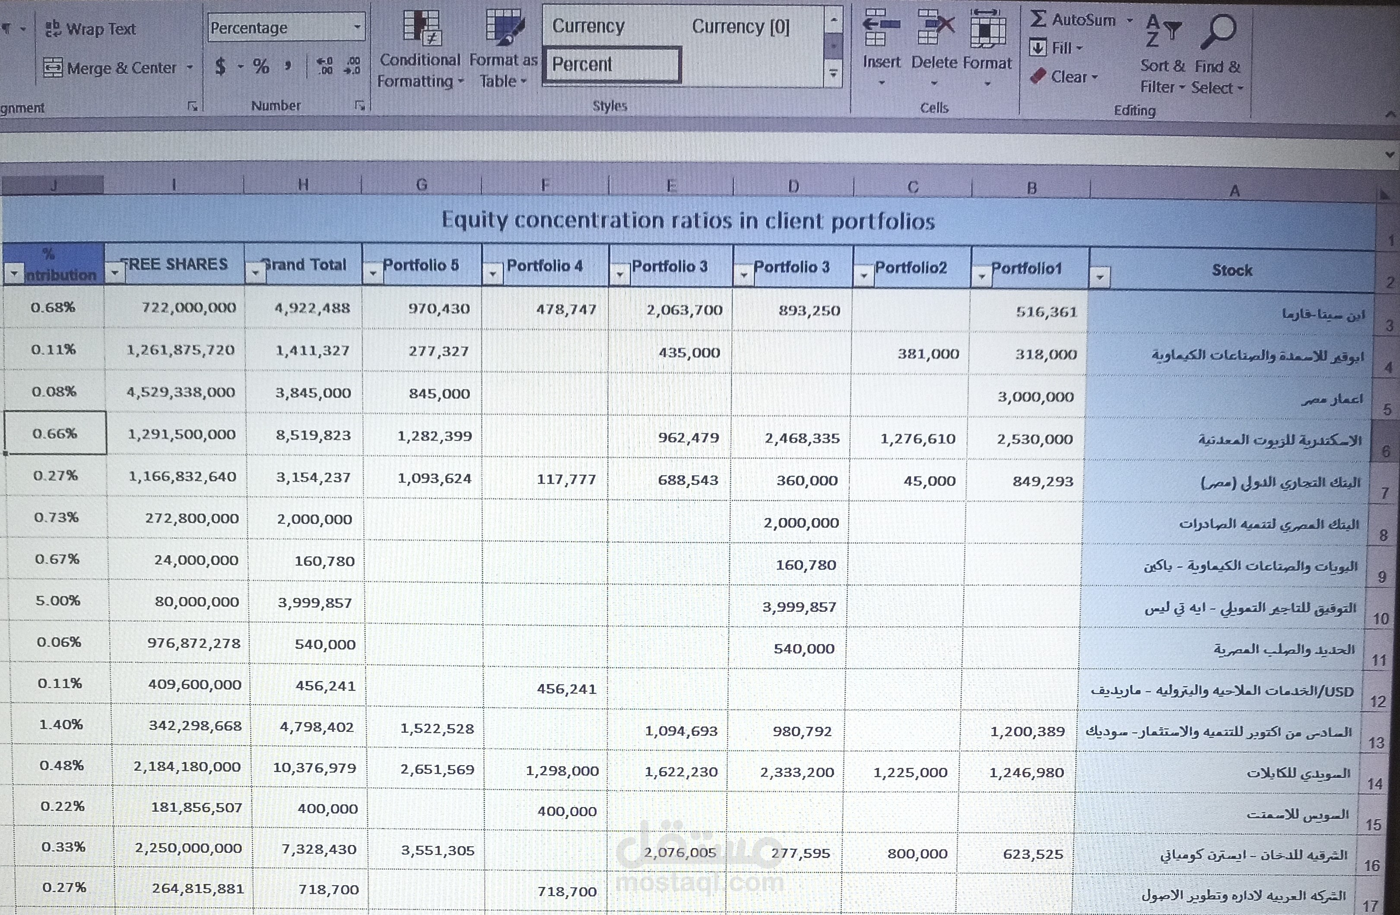Open AutoSum dropdown arrow

point(1130,20)
